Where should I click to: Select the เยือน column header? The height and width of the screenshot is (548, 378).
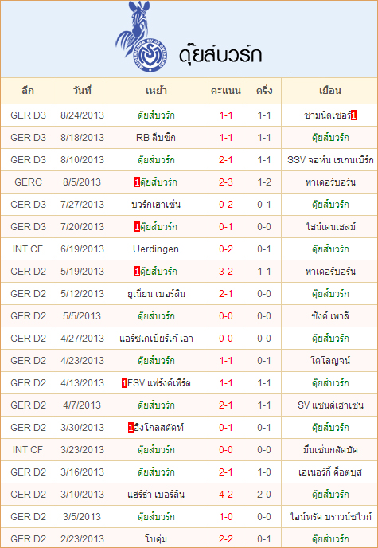coord(329,91)
